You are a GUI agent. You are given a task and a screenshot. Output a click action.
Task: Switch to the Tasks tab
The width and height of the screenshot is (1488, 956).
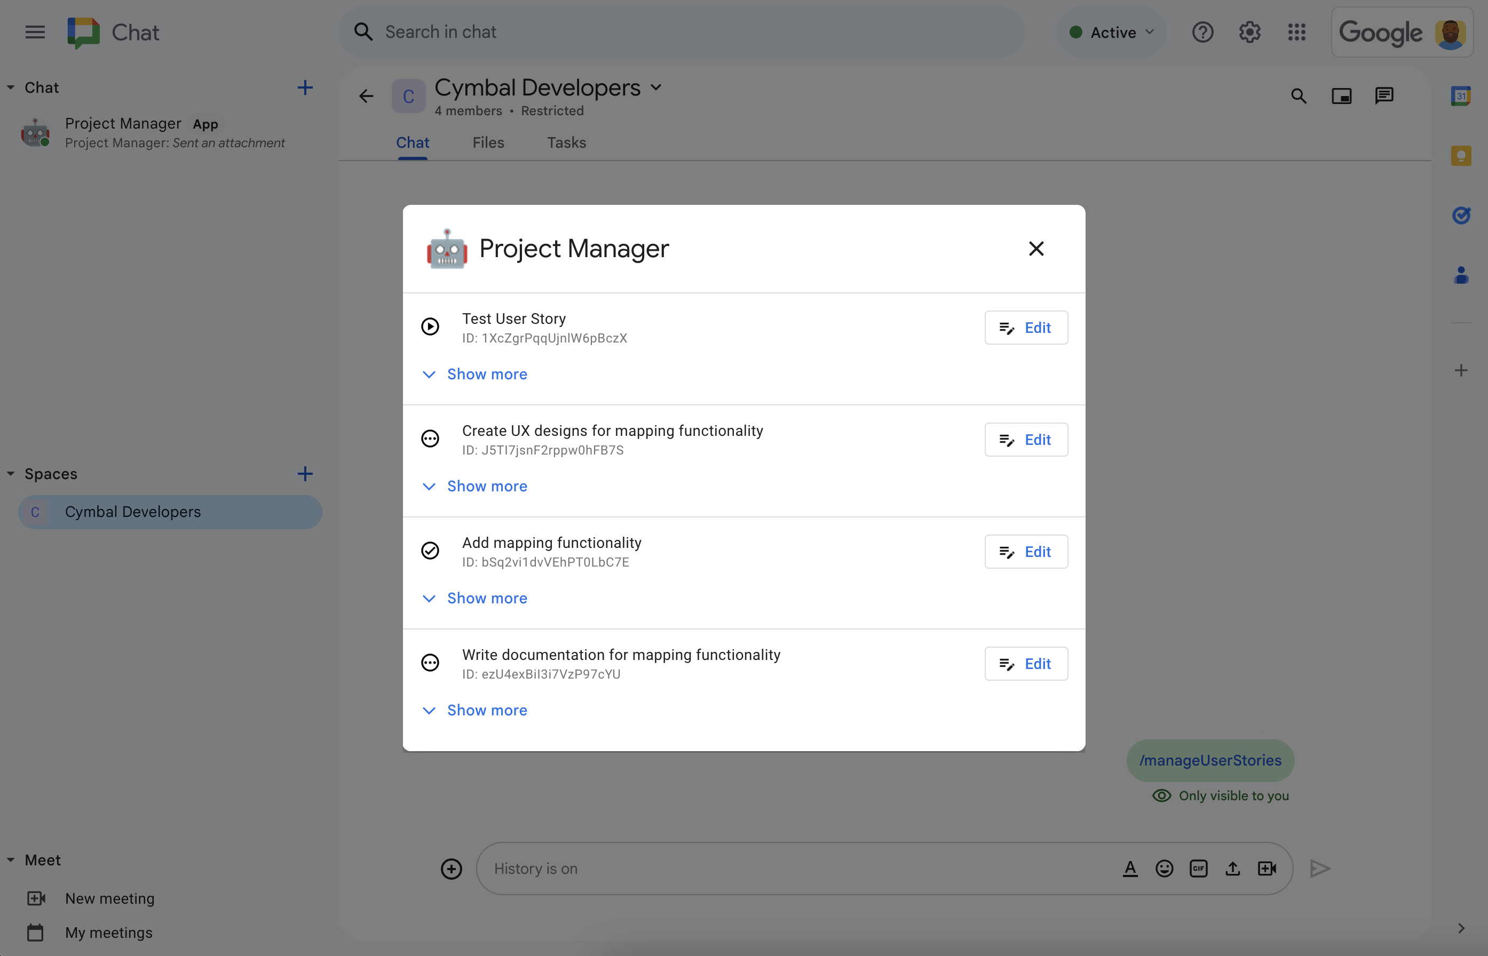pyautogui.click(x=566, y=142)
